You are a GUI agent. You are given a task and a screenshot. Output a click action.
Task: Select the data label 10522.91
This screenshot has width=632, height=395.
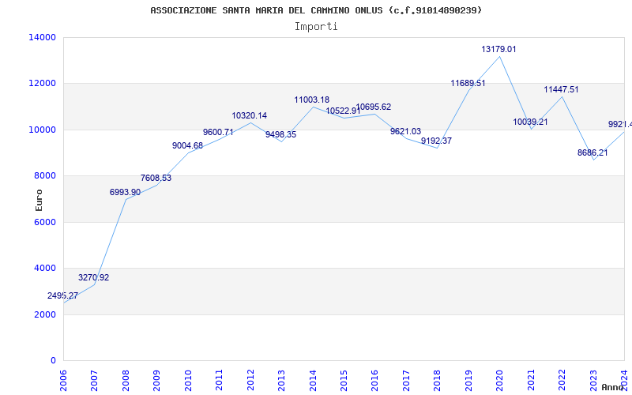click(343, 111)
